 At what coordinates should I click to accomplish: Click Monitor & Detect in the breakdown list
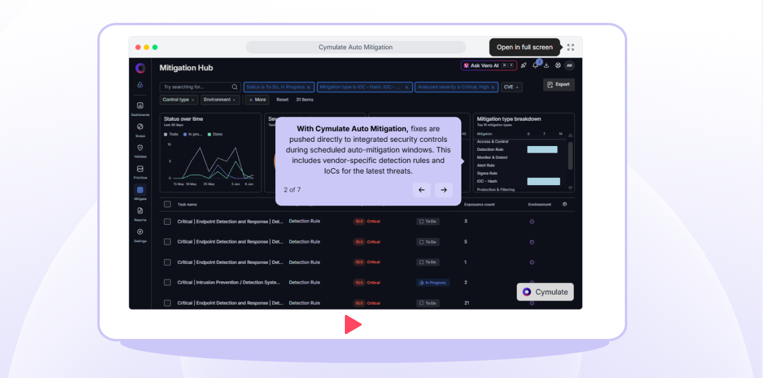click(492, 157)
